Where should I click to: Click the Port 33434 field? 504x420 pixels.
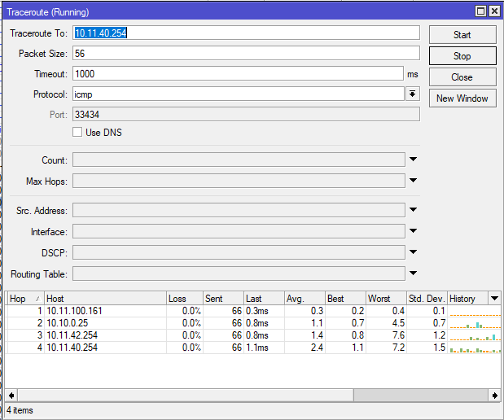[246, 115]
